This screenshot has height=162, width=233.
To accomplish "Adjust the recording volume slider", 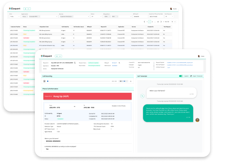I will [x=125, y=81].
